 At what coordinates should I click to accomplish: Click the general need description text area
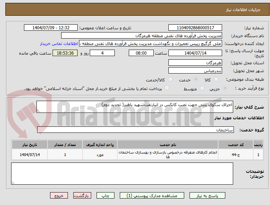pos(135,107)
